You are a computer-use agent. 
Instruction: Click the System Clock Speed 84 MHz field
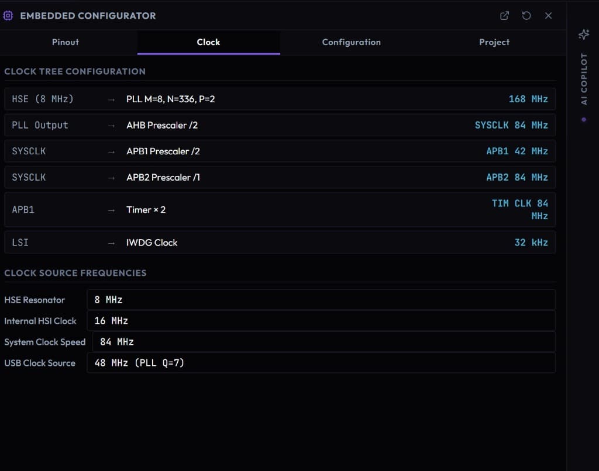pos(324,342)
